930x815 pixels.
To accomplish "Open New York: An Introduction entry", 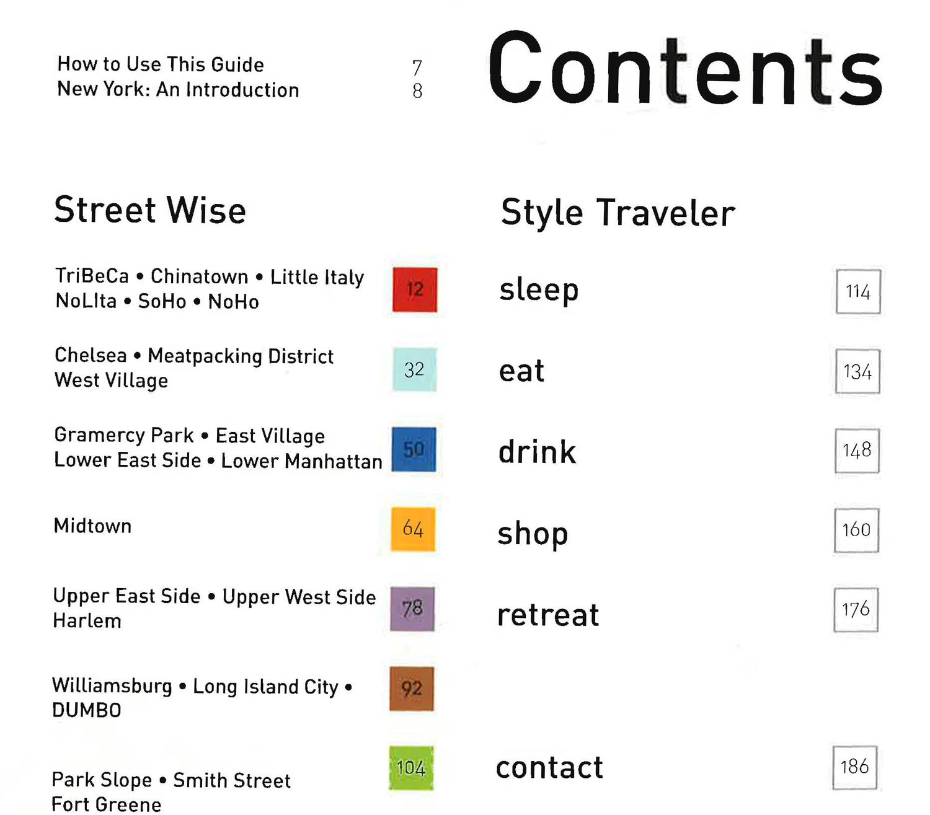I will click(178, 90).
